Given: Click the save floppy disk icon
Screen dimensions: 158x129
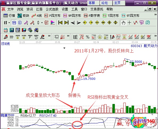Looking at the screenshot, I should (24, 30).
